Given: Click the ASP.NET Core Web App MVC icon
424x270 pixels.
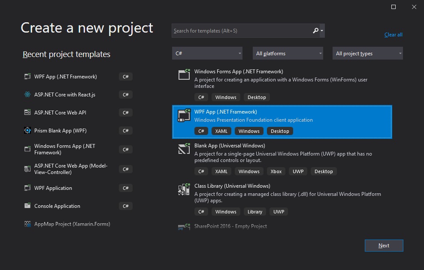Looking at the screenshot, I should pyautogui.click(x=27, y=169).
